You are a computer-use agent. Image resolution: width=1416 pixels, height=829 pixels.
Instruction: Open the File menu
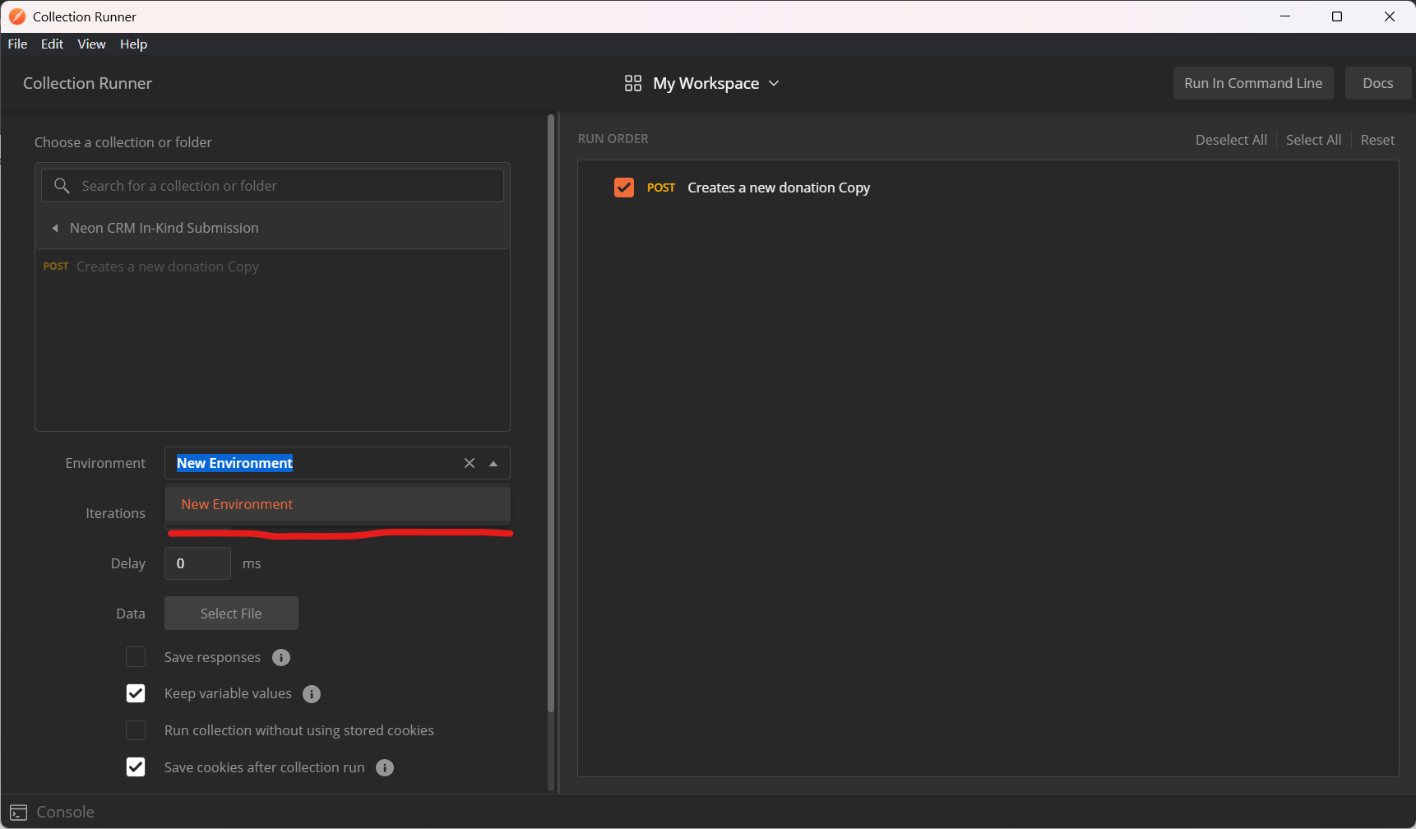click(17, 44)
